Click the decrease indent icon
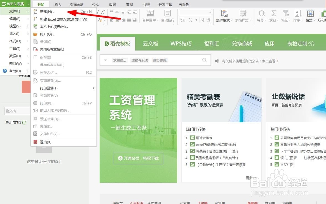This screenshot has width=326, height=204. [x=129, y=12]
